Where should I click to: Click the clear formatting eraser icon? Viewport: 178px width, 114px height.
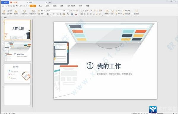77,11
